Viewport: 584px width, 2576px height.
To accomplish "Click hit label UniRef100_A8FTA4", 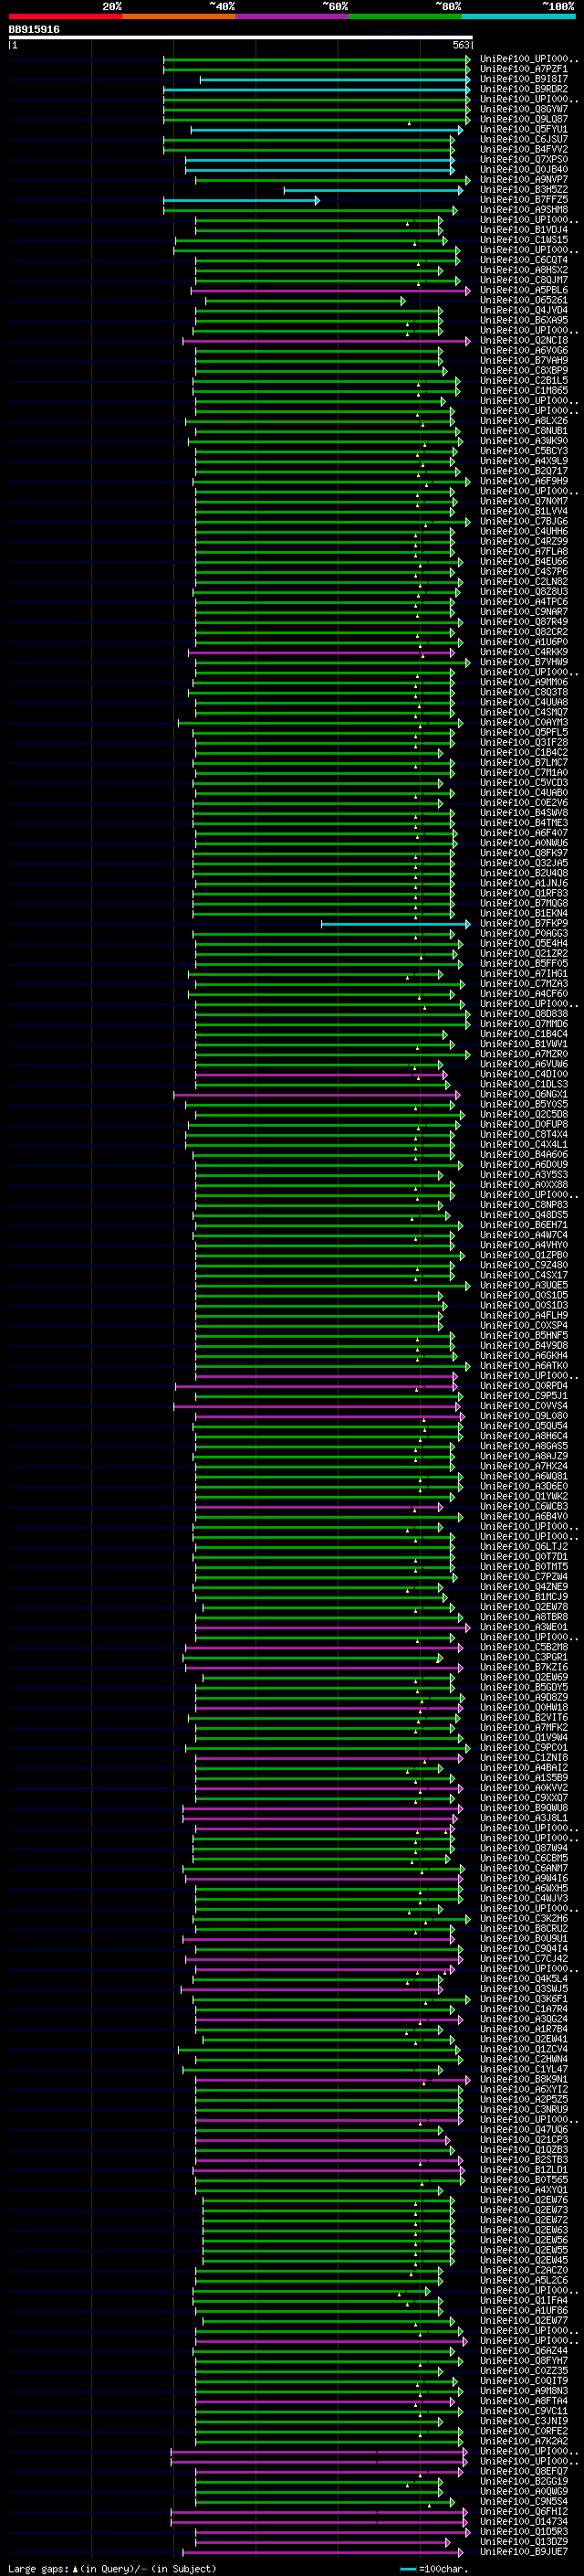I will pos(524,2401).
